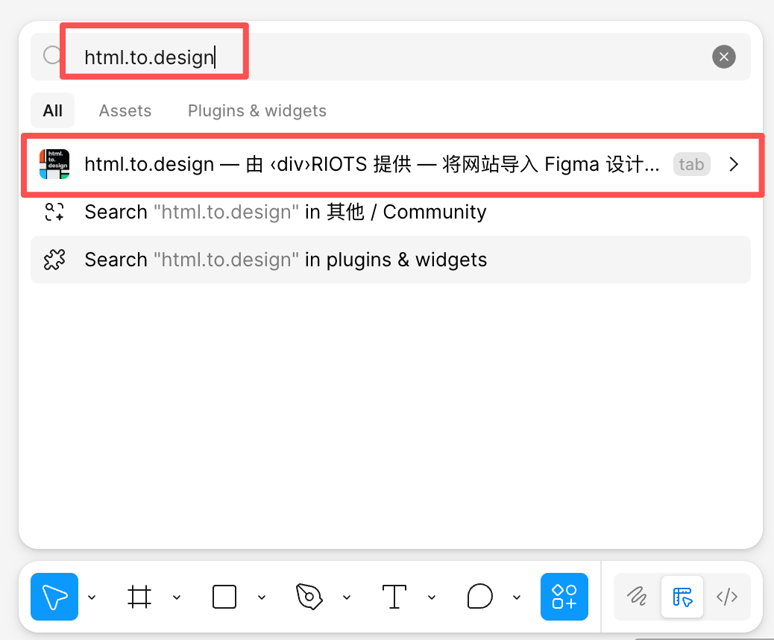
Task: Open html.to.design plugin result row
Action: pyautogui.click(x=392, y=164)
